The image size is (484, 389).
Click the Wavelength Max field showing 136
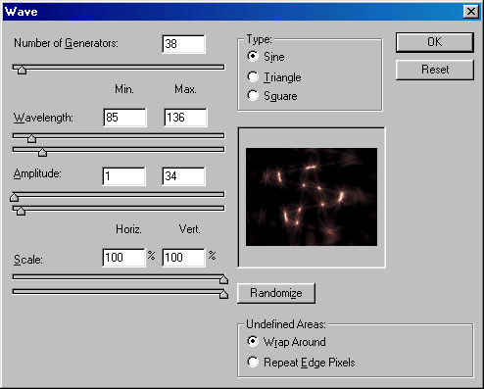tap(185, 118)
